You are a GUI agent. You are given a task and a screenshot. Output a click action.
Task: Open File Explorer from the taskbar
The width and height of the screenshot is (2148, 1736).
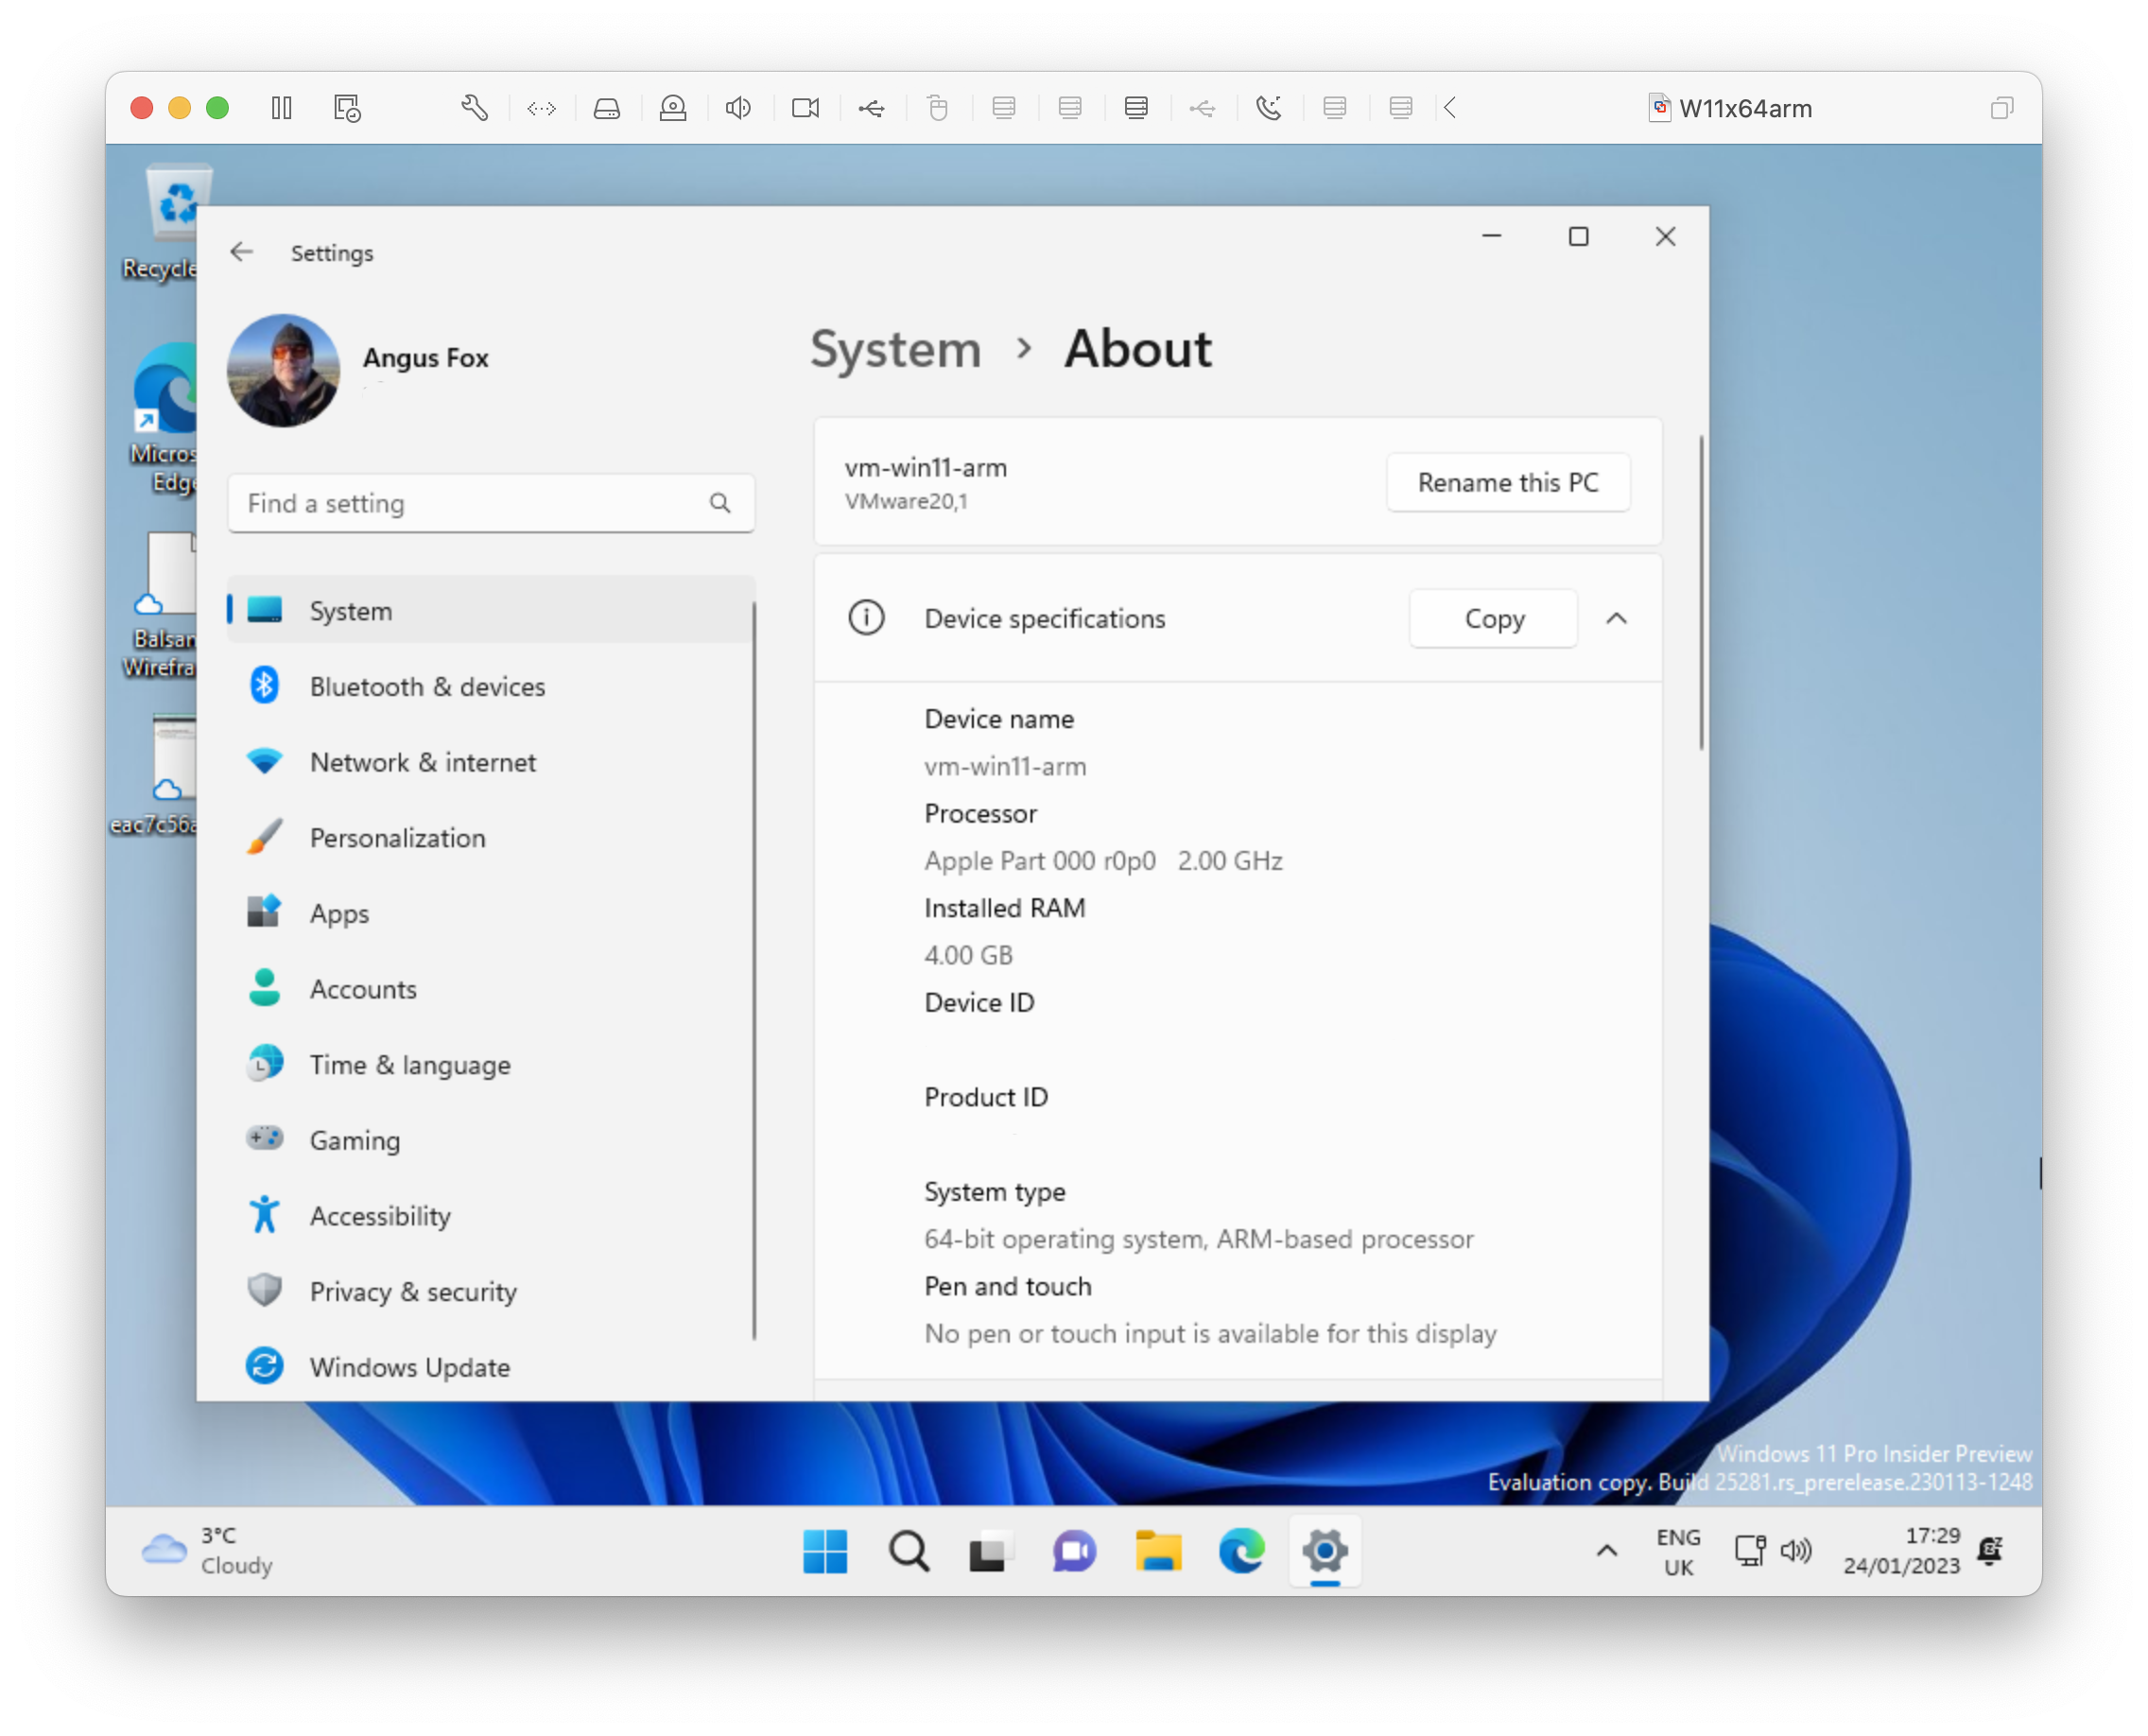[1159, 1551]
